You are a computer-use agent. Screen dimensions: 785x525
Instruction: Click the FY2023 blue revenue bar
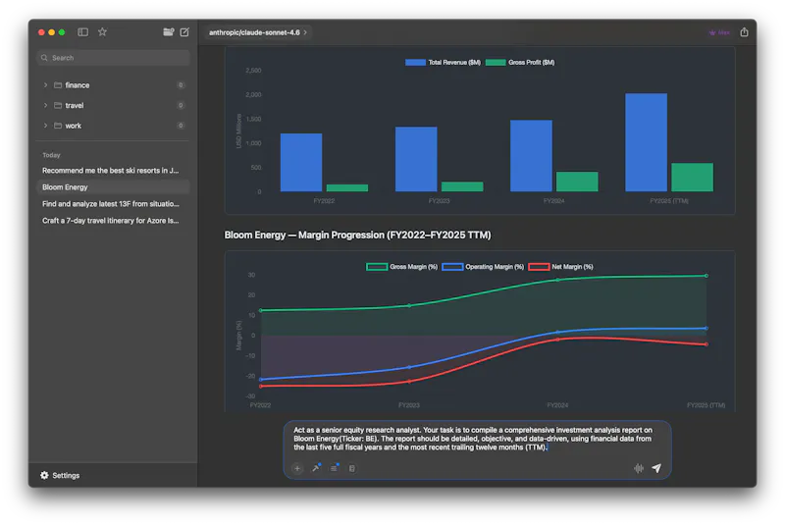[416, 159]
